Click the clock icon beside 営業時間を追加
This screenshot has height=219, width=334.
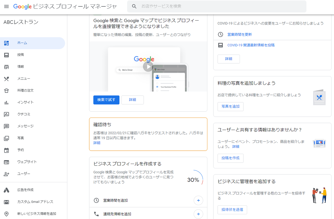(x=96, y=200)
